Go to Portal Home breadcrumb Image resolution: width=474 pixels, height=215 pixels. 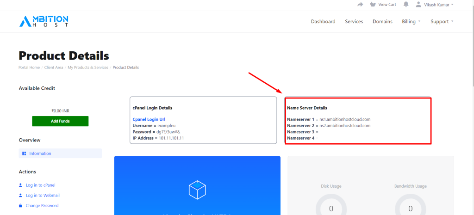point(29,68)
